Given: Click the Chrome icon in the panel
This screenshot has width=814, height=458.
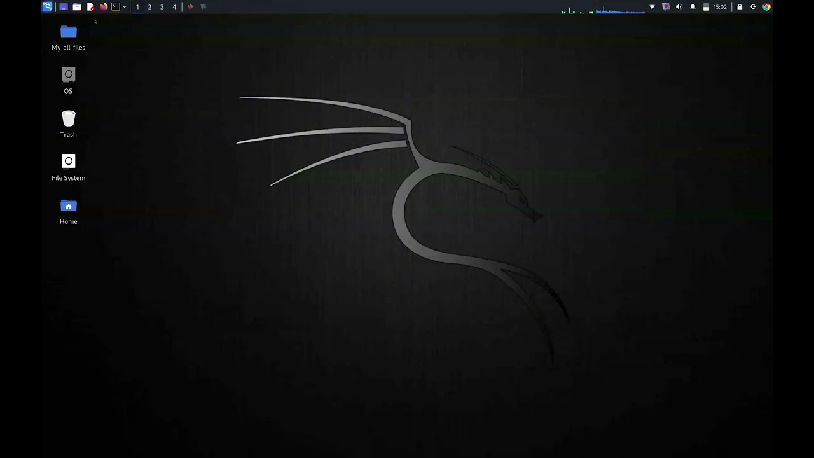Looking at the screenshot, I should click(x=766, y=7).
